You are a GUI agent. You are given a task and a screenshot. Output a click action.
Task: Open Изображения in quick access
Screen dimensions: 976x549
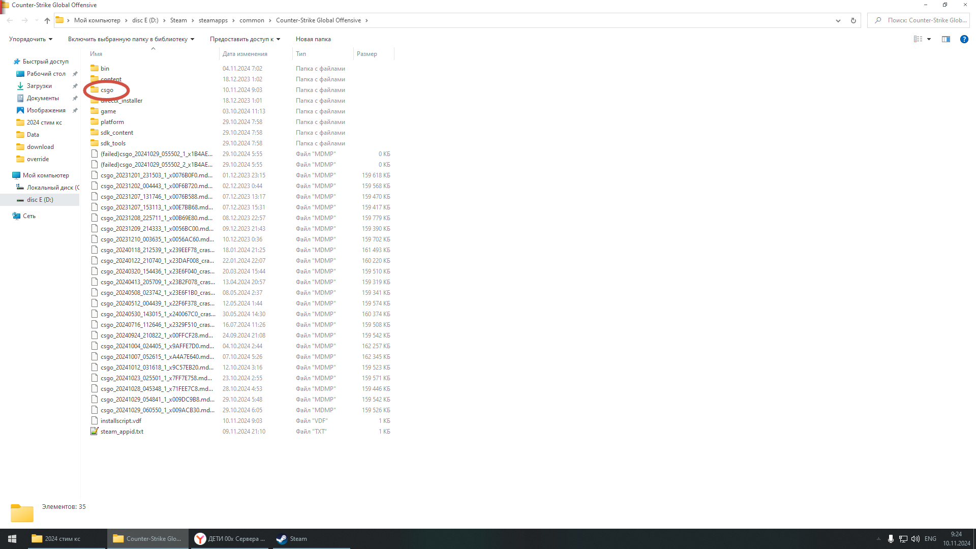pos(46,110)
